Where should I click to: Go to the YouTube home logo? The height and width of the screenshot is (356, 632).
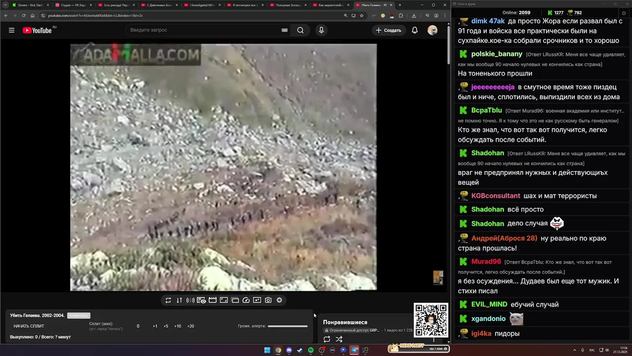click(37, 30)
